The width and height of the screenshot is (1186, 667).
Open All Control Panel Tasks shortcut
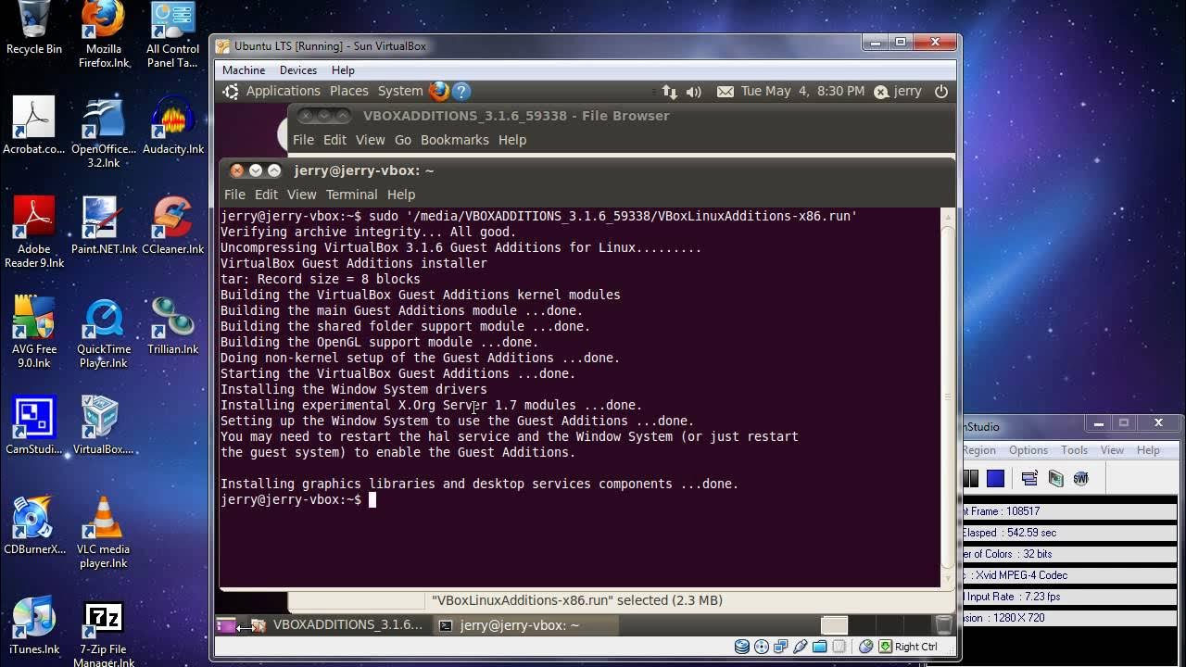[x=172, y=34]
